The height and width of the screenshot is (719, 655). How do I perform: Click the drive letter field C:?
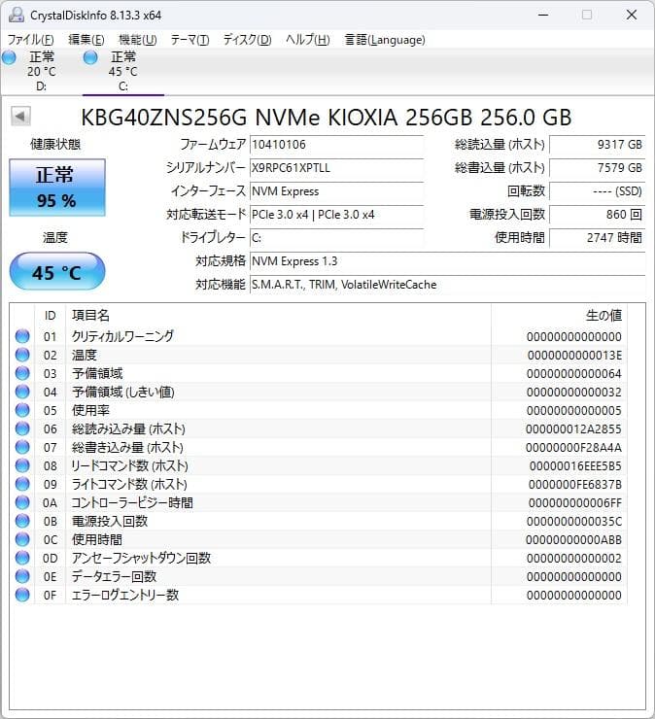click(336, 238)
